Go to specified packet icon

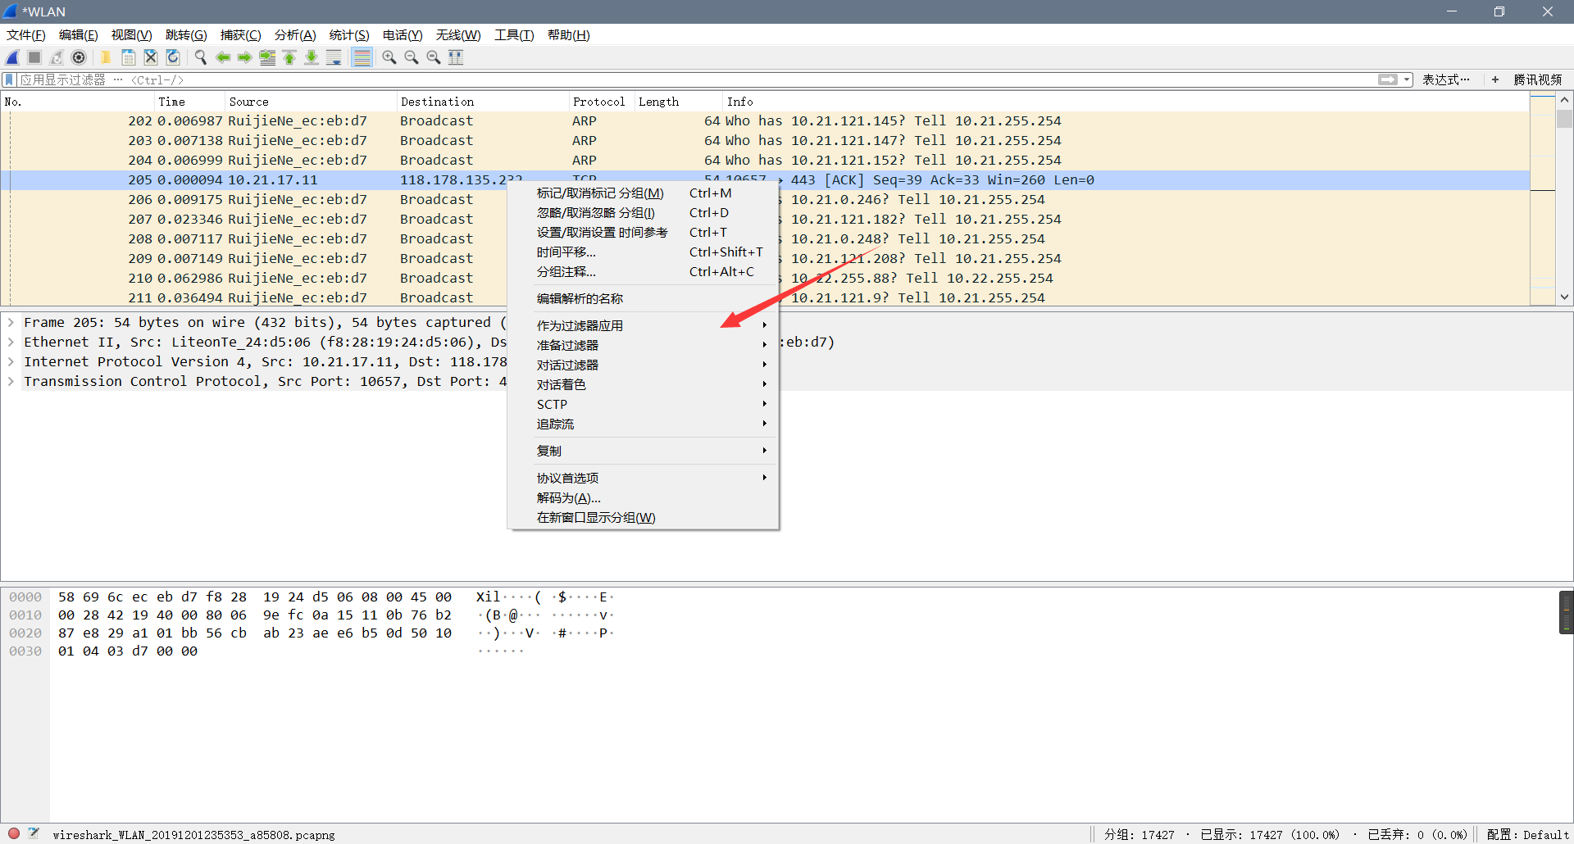tap(267, 57)
